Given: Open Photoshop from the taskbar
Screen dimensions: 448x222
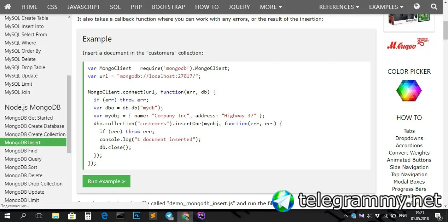Looking at the screenshot, I should click(137, 216).
